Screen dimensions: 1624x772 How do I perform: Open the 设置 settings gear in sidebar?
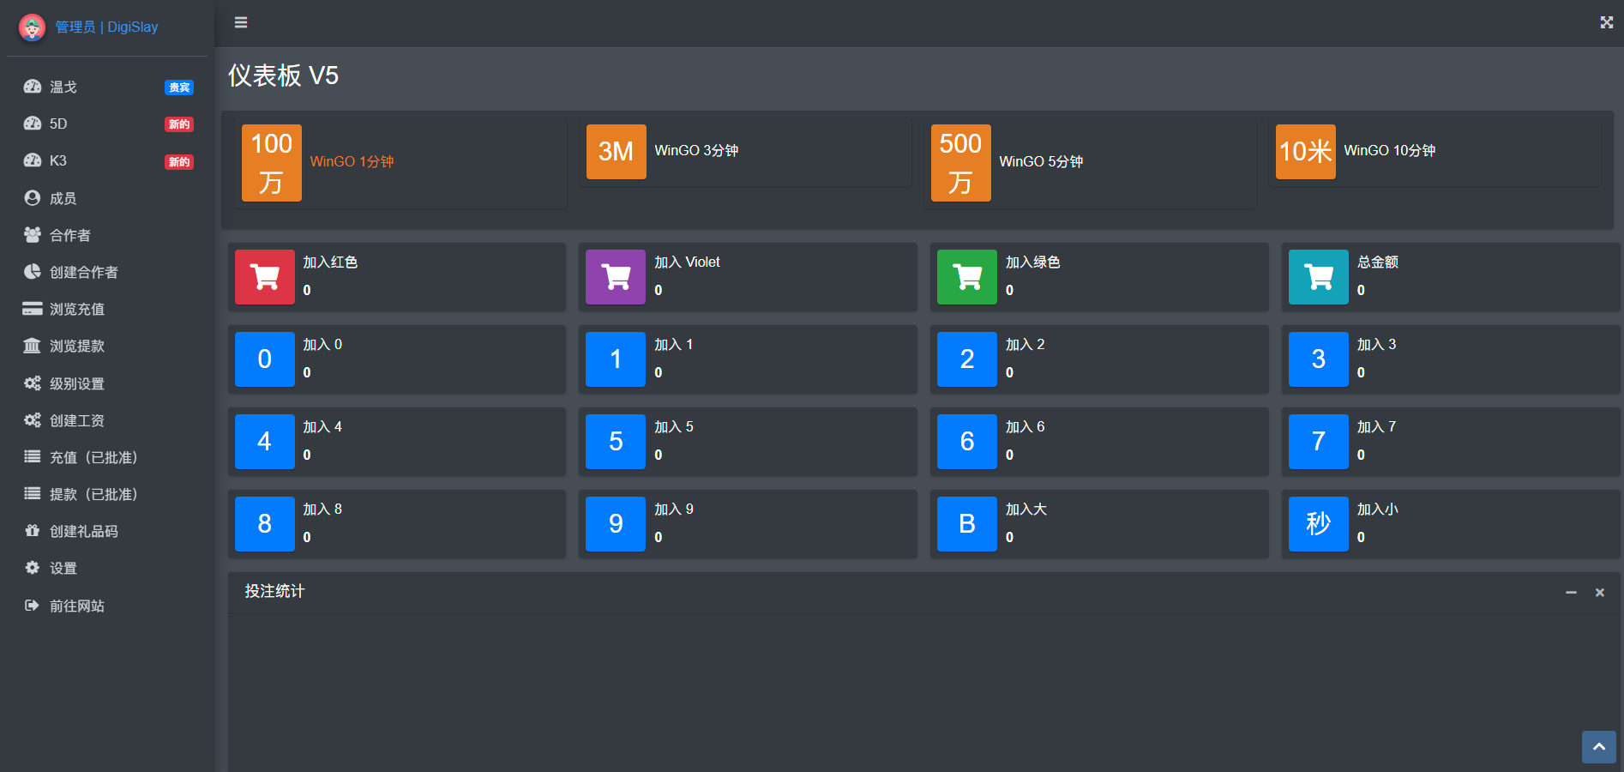[x=33, y=568]
